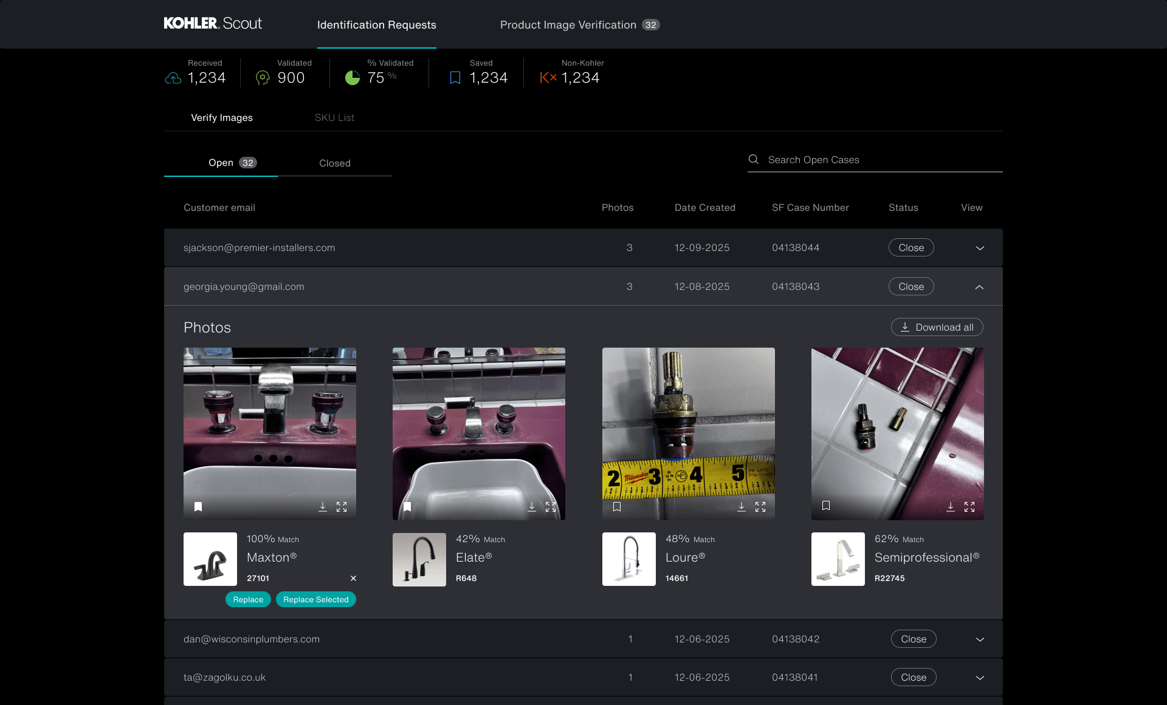Toggle bookmark on the first faucet photo
The height and width of the screenshot is (705, 1167).
point(198,507)
